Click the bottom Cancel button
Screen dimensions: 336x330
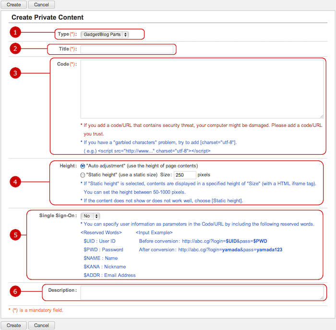click(x=41, y=325)
